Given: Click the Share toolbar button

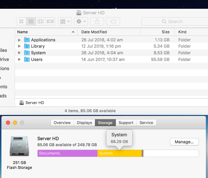Looking at the screenshot, I should click(97, 21).
